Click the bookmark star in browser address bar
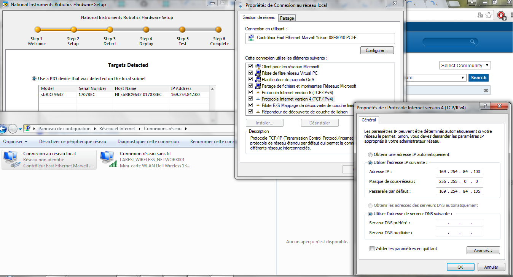 pyautogui.click(x=489, y=15)
